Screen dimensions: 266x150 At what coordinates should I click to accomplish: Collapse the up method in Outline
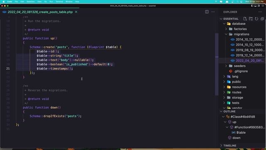click(x=225, y=122)
